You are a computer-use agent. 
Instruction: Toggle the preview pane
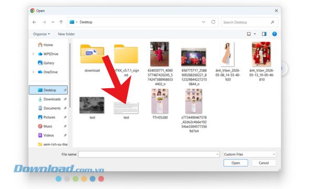(264, 34)
